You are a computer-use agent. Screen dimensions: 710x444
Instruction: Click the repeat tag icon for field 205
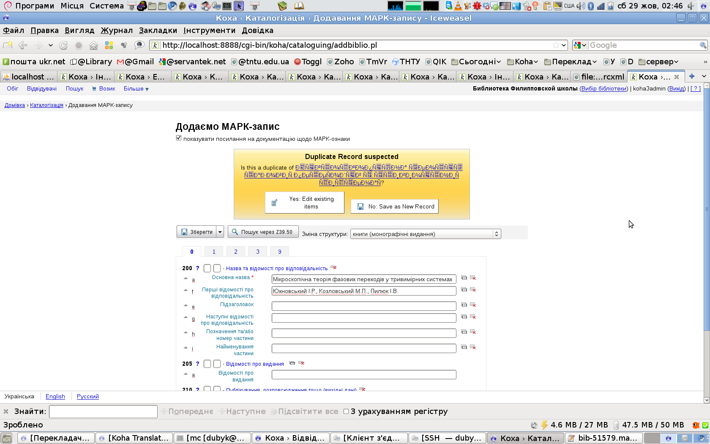point(292,363)
